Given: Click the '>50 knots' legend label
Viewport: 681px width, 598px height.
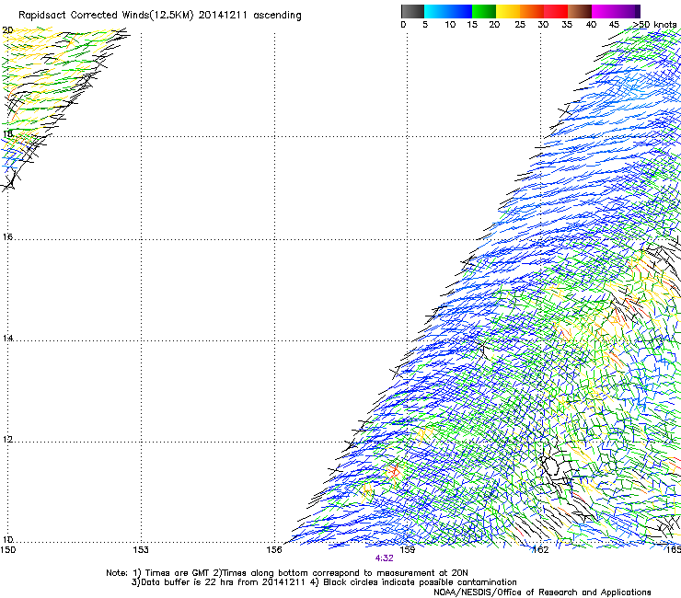Looking at the screenshot, I should tap(654, 25).
